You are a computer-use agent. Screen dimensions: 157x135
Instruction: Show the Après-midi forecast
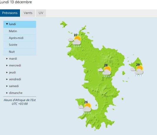[20, 38]
